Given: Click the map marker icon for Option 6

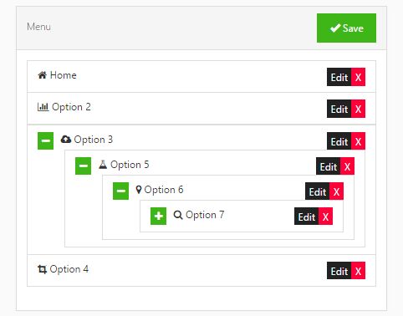Looking at the screenshot, I should (139, 190).
